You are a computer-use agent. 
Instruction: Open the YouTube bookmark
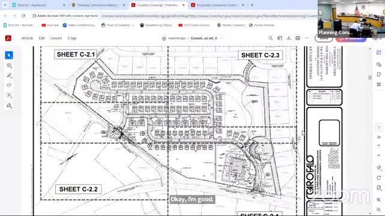(50, 25)
